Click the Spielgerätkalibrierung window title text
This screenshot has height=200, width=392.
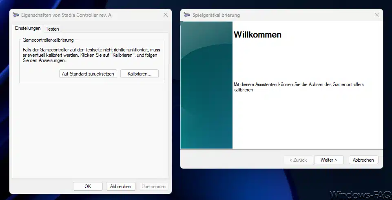(216, 15)
